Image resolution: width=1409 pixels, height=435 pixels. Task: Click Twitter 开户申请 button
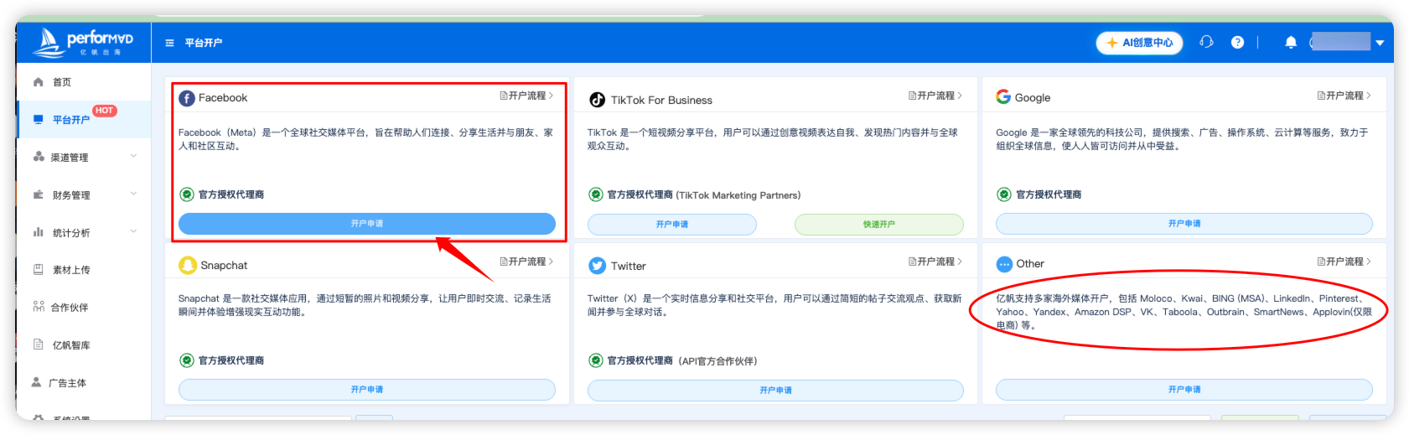click(775, 391)
